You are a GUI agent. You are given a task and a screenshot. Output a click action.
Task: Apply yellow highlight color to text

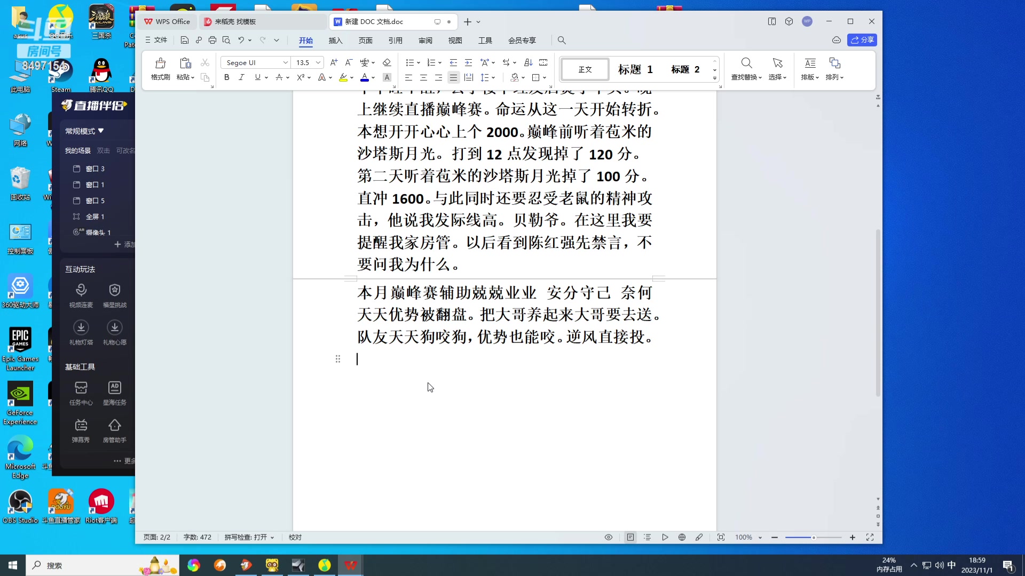tap(343, 77)
